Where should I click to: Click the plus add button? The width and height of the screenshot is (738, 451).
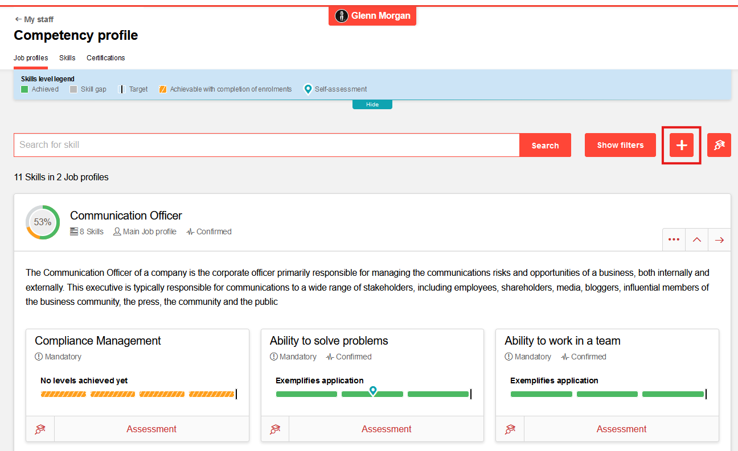click(681, 145)
